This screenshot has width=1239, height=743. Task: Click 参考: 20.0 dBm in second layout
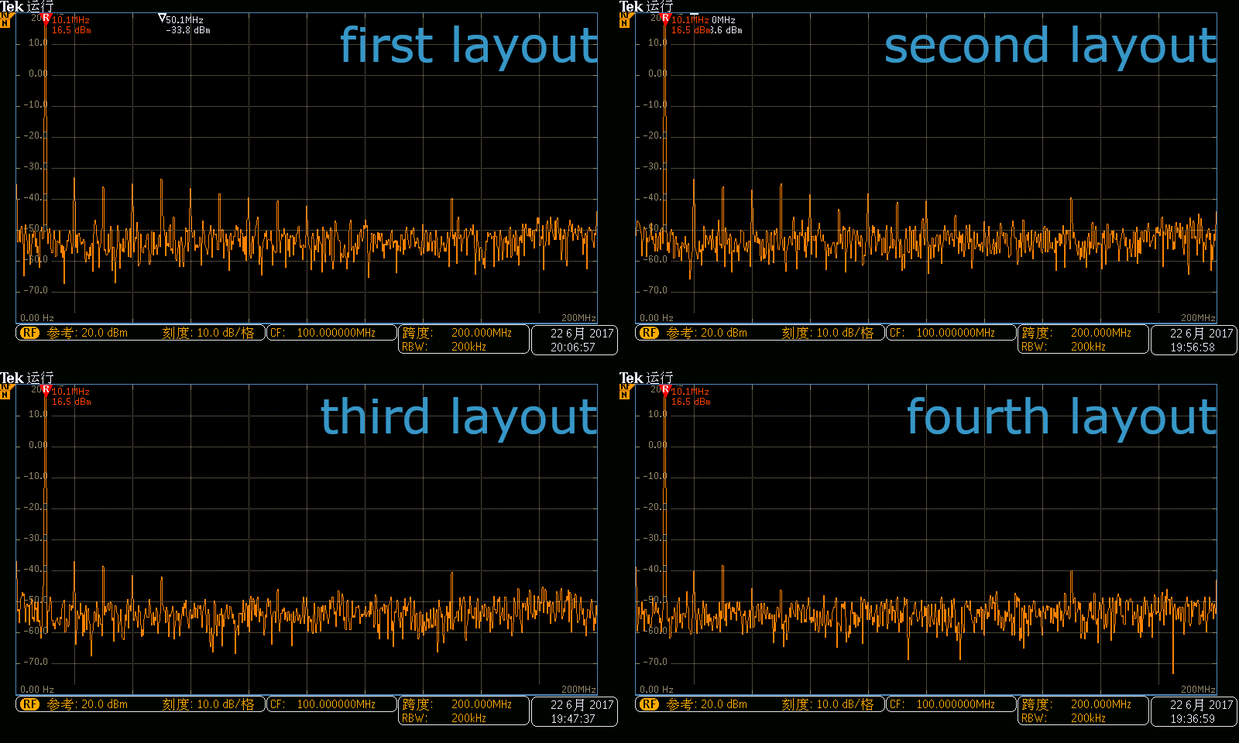(x=706, y=333)
